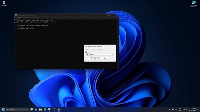
Task: Open the Drives dropdown showing Windows (C:)
Action: click(x=100, y=54)
